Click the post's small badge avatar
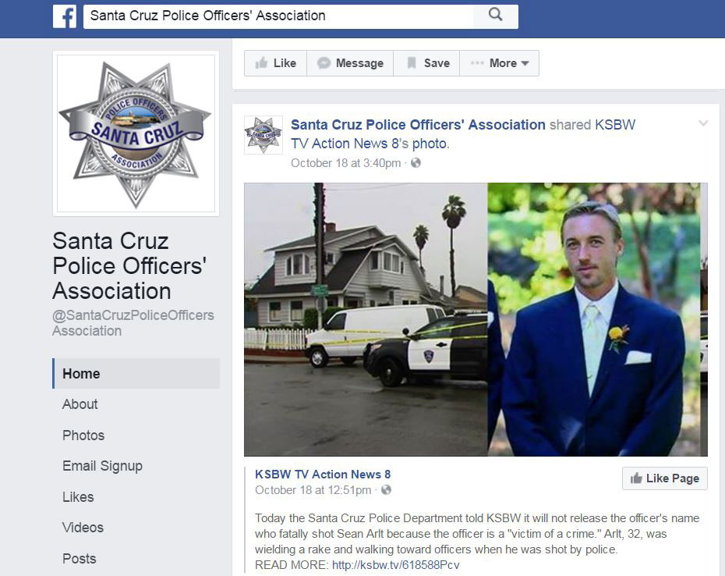Viewport: 725px width, 576px height. [263, 135]
